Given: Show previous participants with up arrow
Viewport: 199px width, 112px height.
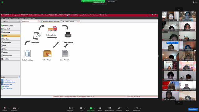Looking at the screenshot, I should 179,9.
